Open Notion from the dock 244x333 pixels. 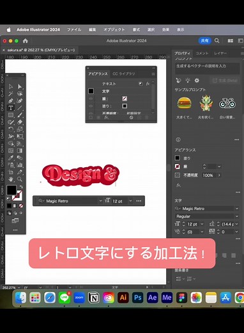click(94, 298)
